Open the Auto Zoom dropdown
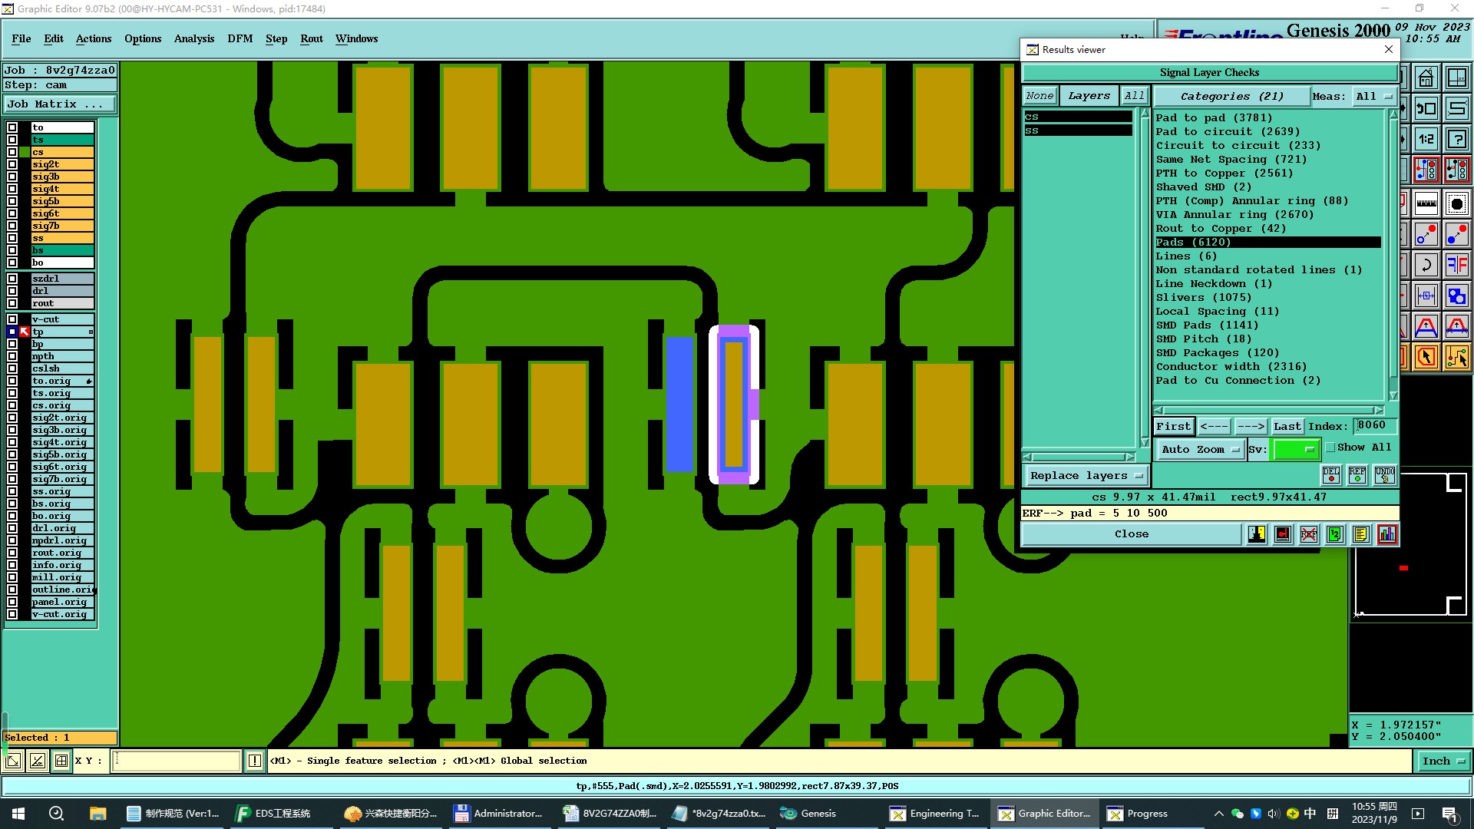Viewport: 1474px width, 829px height. pyautogui.click(x=1201, y=450)
